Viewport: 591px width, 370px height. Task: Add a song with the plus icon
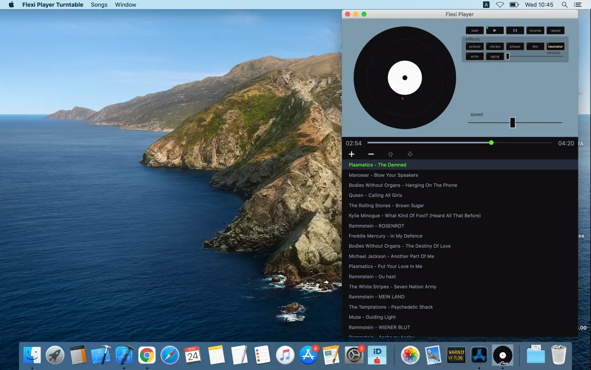(x=352, y=154)
